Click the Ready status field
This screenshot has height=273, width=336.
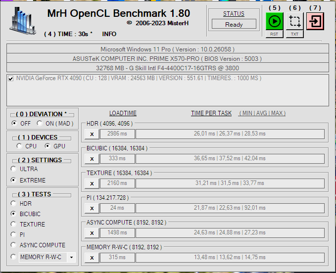(234, 24)
